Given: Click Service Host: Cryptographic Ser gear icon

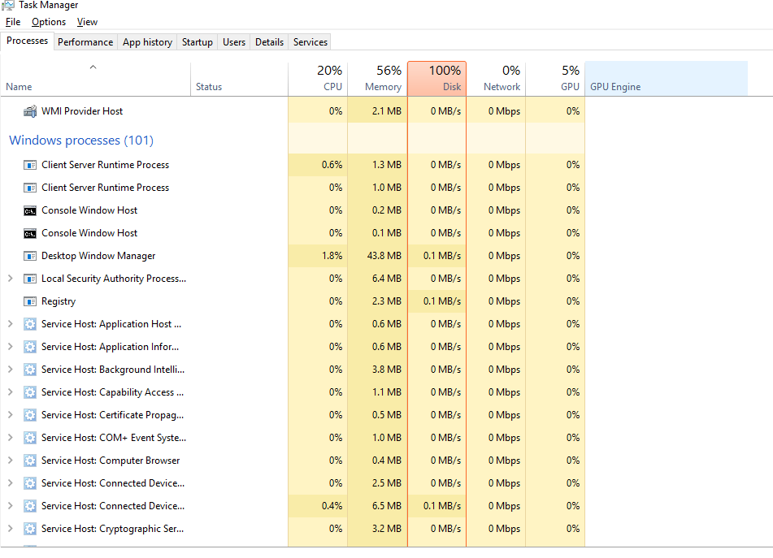Looking at the screenshot, I should (30, 529).
